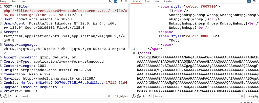The image size is (259, 103).
Task: Focus the request pane Search field
Action: coord(65,96)
